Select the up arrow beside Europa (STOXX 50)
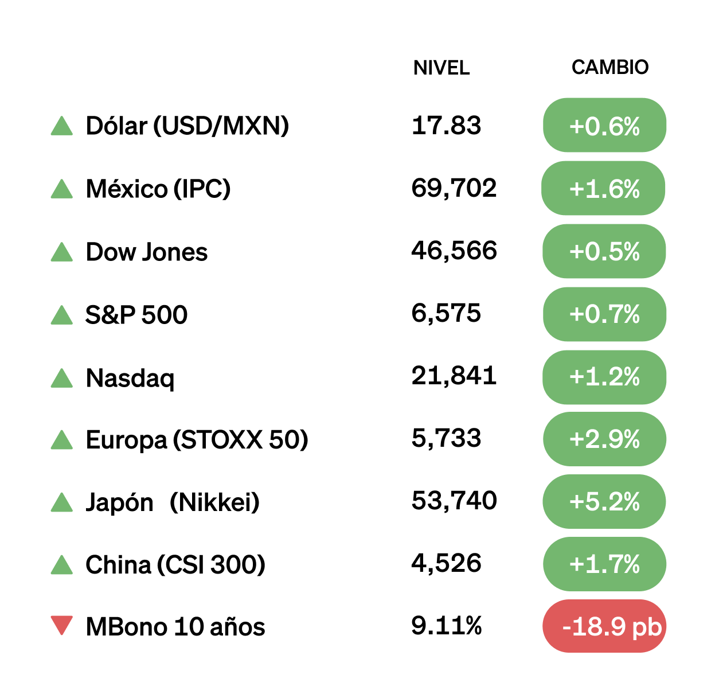Viewport: 715px width, 698px height. 62,440
